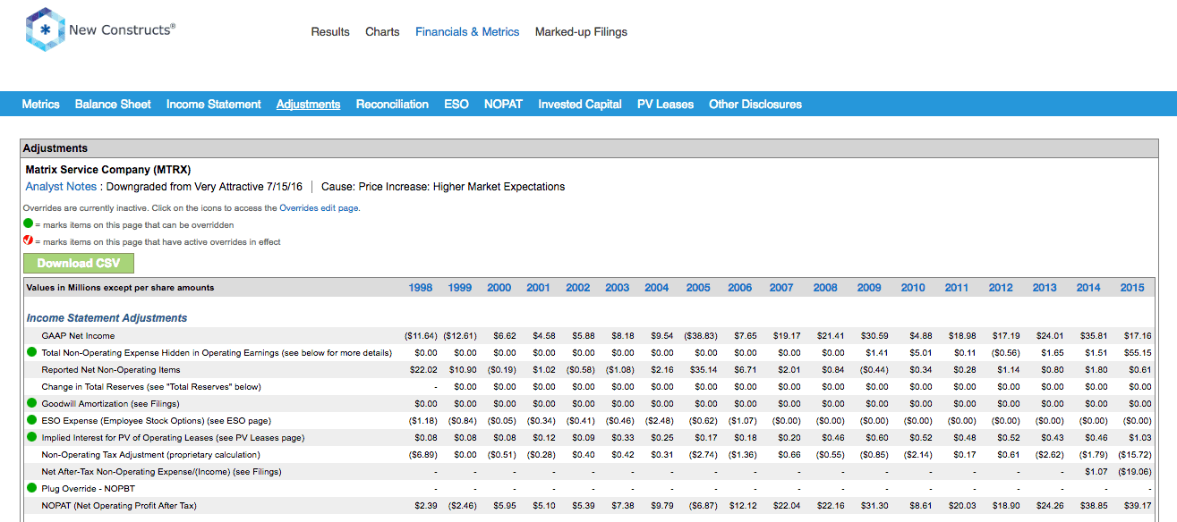Select the 2010 year column header
Screen dimensions: 1177x522
tap(913, 288)
